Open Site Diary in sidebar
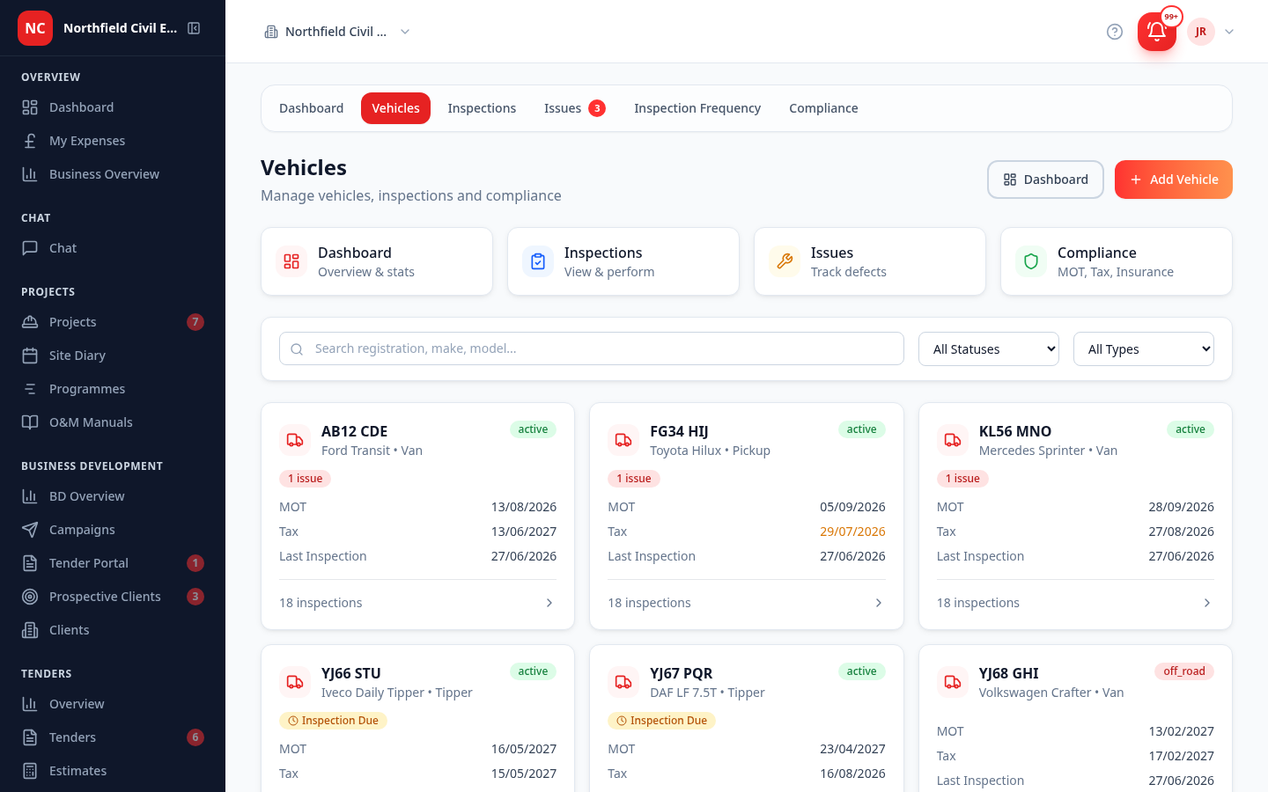This screenshot has width=1268, height=792. coord(113,356)
